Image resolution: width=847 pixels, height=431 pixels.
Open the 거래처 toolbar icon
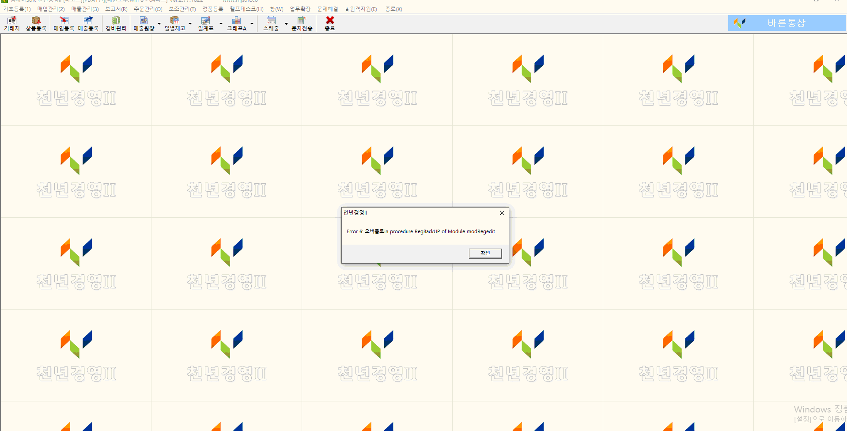point(12,23)
